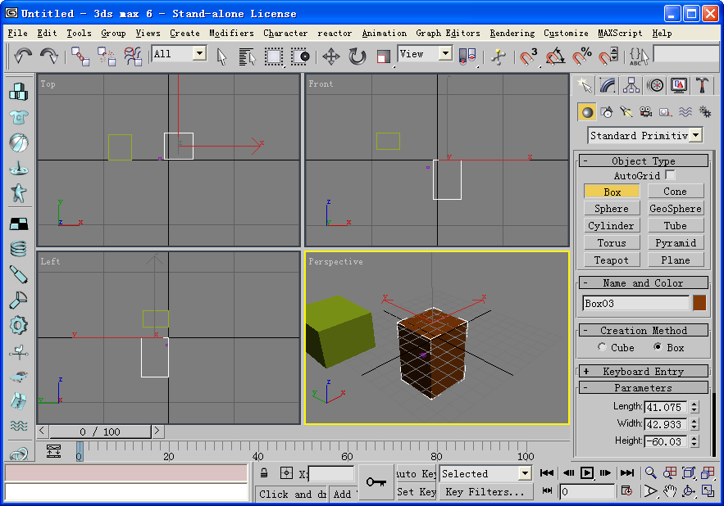The height and width of the screenshot is (506, 724).
Task: Select the Cube creation method radio
Action: pyautogui.click(x=602, y=347)
